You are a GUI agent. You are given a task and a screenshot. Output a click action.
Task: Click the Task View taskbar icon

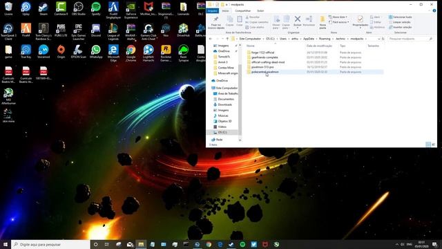pos(106,244)
